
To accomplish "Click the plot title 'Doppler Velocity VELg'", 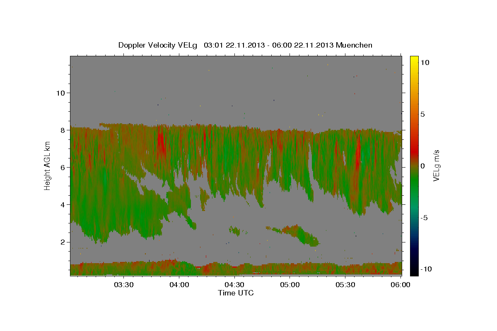I will click(x=158, y=45).
